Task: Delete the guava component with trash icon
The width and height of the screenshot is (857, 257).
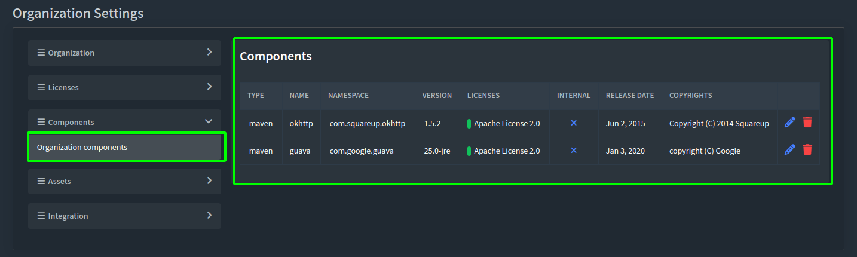Action: 807,150
